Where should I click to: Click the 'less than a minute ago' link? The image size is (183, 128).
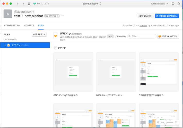(x=84, y=37)
